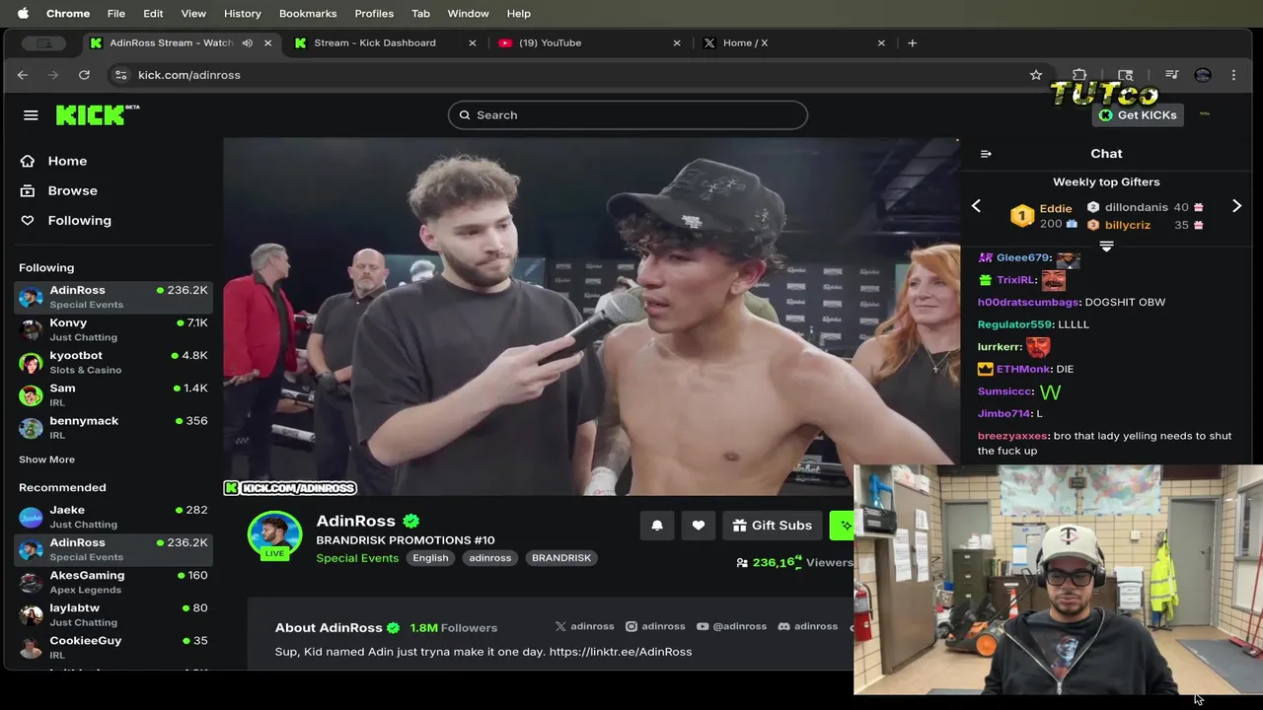This screenshot has height=710, width=1263.
Task: Switch to the Home / X tab
Action: [x=794, y=43]
